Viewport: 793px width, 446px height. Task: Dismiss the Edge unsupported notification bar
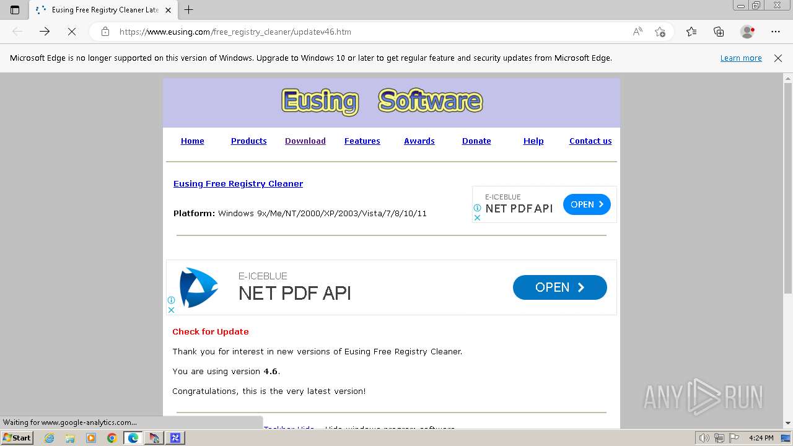(778, 58)
